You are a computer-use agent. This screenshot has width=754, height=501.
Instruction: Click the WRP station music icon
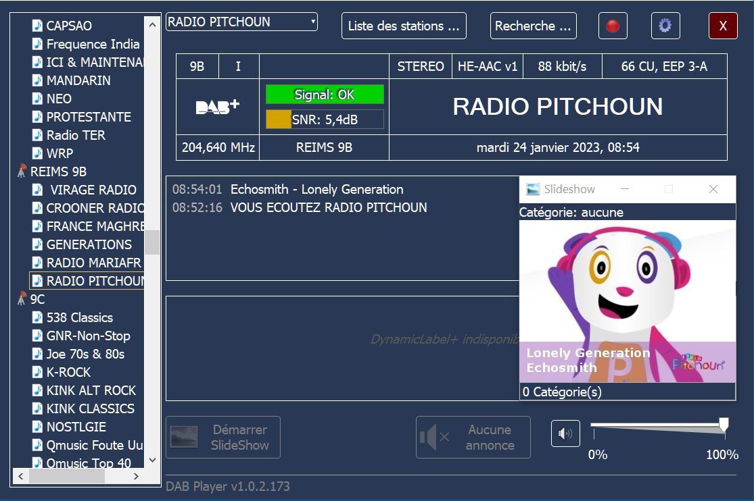(x=37, y=153)
